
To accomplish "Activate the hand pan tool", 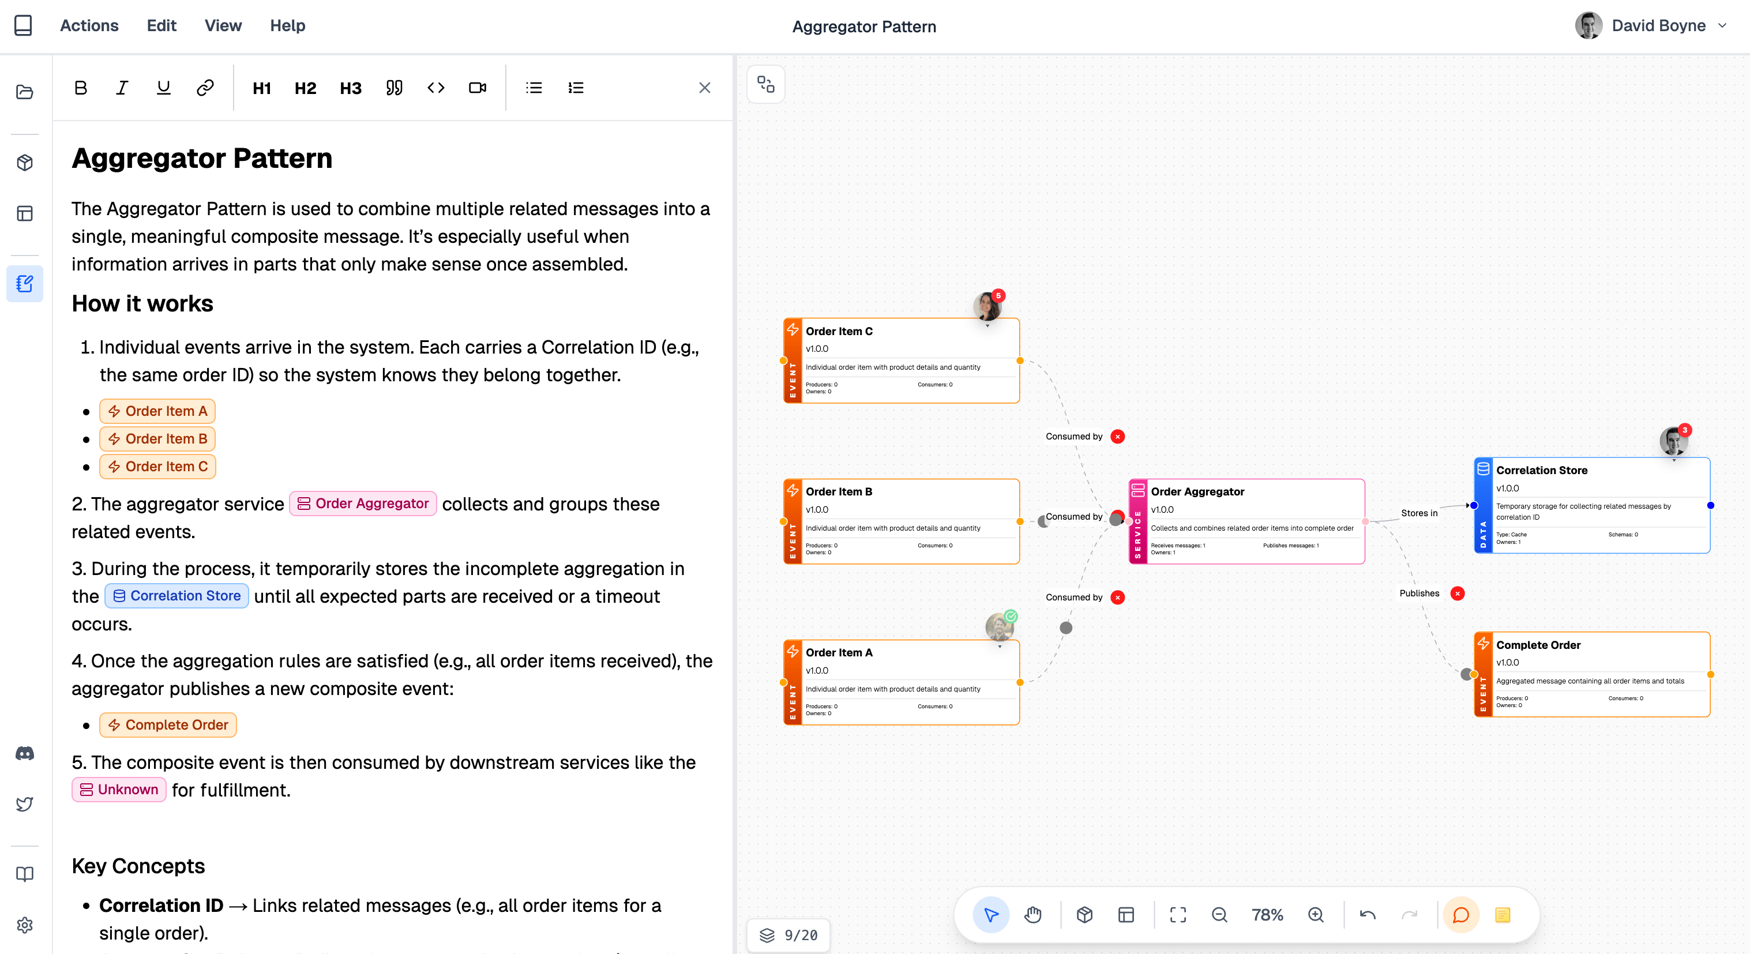I will click(1033, 915).
